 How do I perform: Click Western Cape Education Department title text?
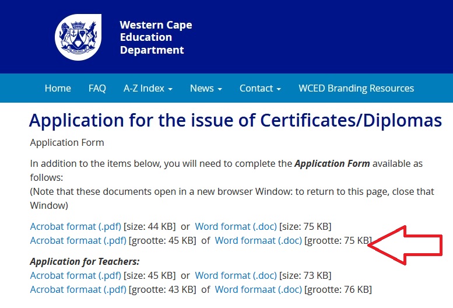pos(156,37)
